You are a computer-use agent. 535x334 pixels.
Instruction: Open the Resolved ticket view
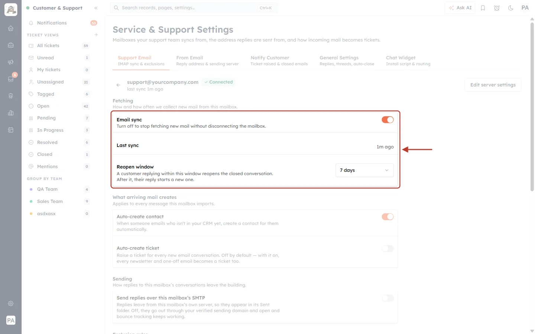(59, 143)
